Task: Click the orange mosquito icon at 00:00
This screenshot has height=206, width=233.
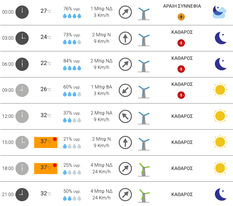Action: pyautogui.click(x=181, y=17)
